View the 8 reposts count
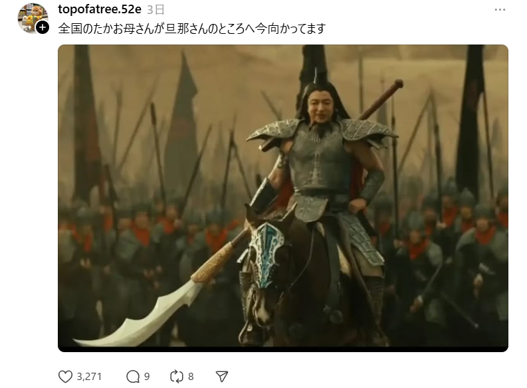Screen dimensions: 527x388 (191, 377)
